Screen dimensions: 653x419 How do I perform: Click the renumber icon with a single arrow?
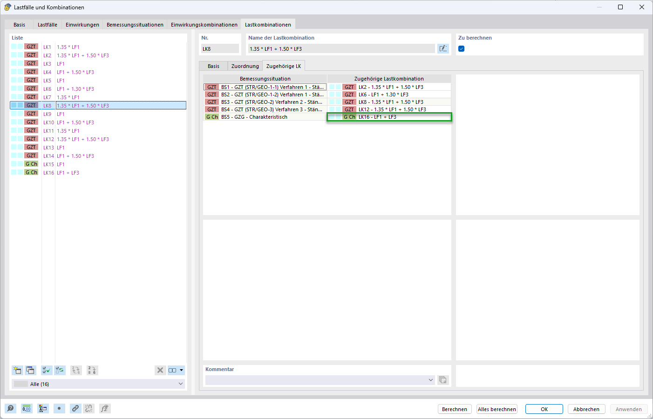92,370
